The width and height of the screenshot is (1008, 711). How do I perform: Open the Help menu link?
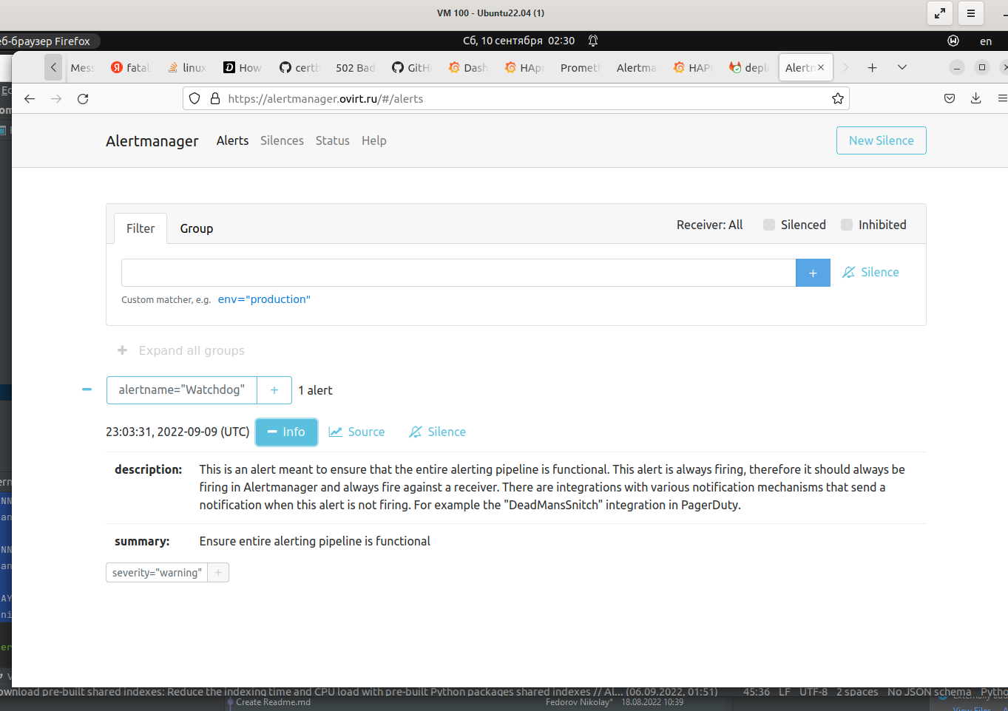pyautogui.click(x=374, y=140)
